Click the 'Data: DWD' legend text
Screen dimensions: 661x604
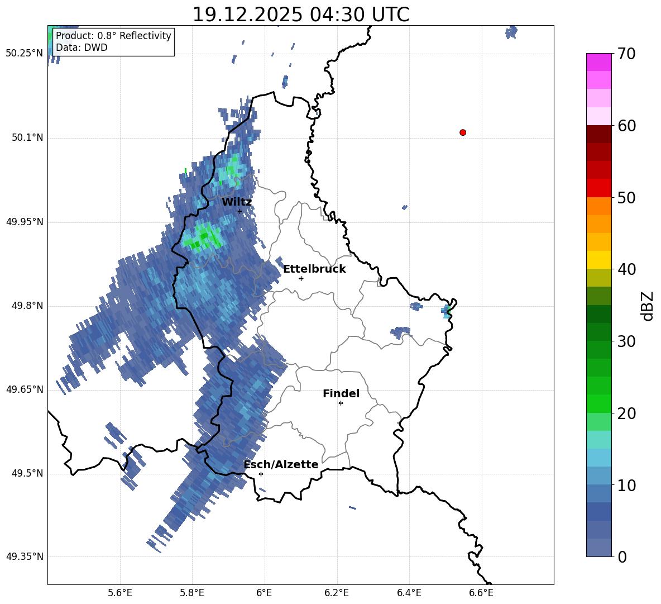click(x=82, y=47)
